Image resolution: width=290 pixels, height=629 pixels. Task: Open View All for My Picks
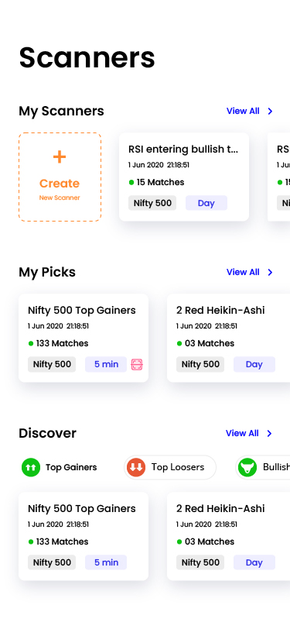click(243, 272)
